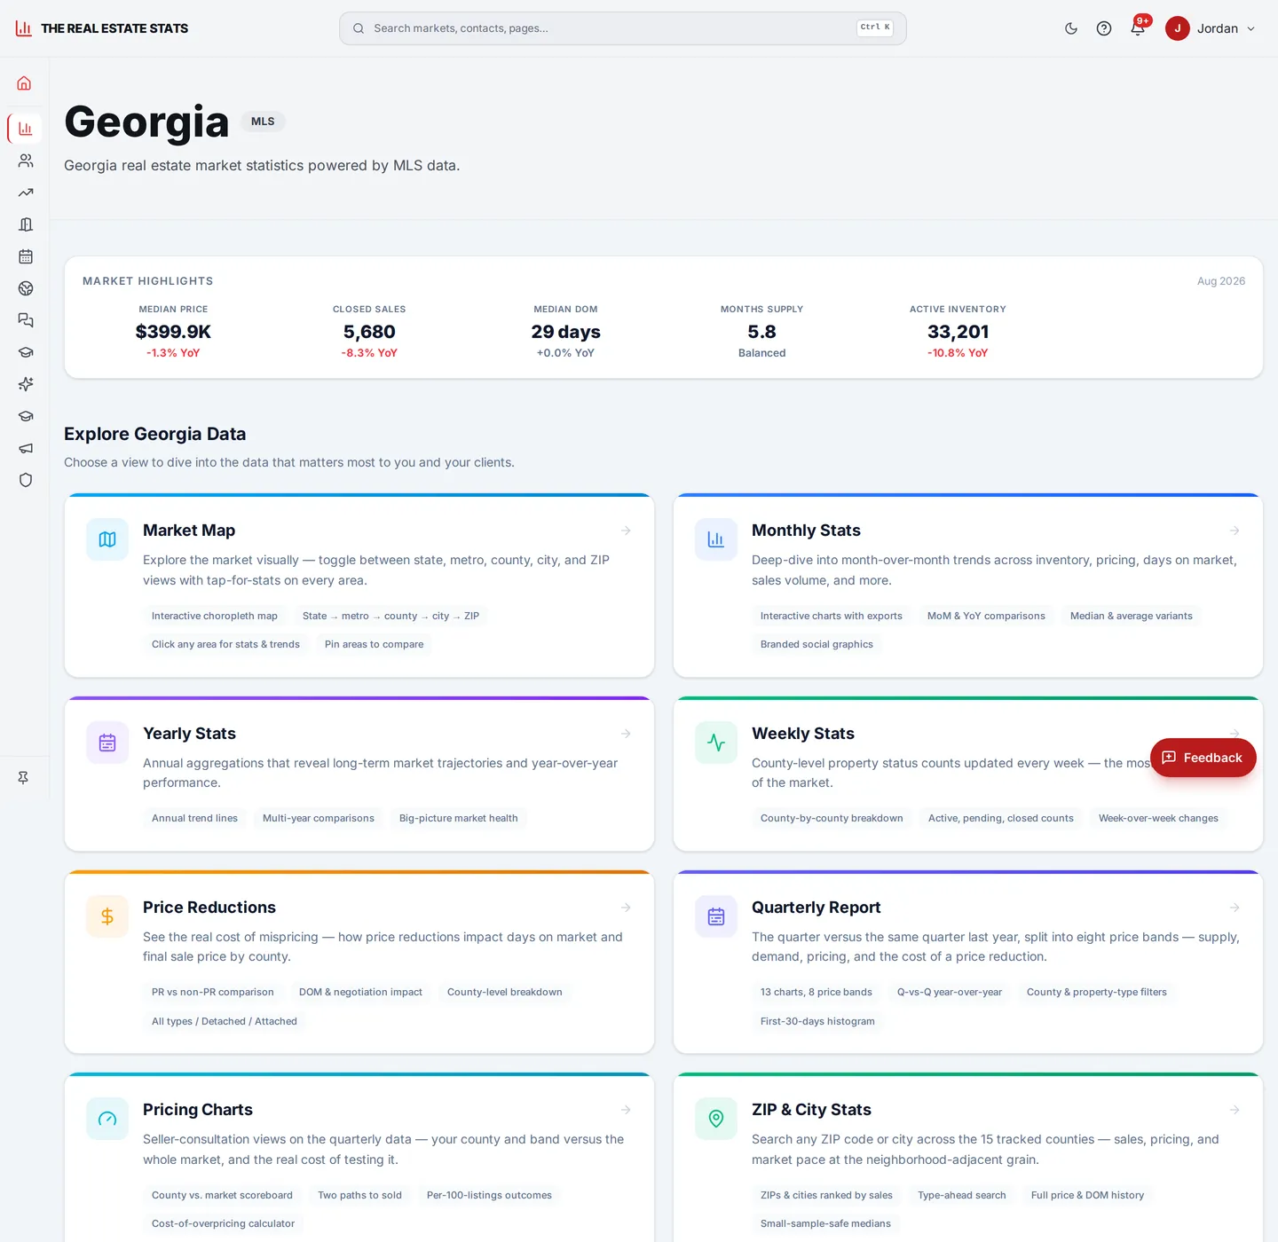Go to the Home icon in sidebar
Image resolution: width=1278 pixels, height=1242 pixels.
coord(25,83)
